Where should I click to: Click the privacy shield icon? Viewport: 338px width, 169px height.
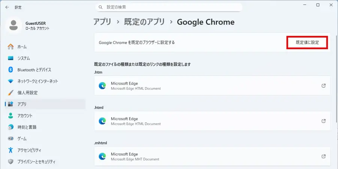(11, 161)
